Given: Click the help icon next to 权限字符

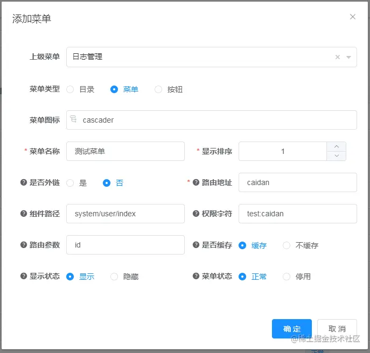Looking at the screenshot, I should (x=196, y=214).
